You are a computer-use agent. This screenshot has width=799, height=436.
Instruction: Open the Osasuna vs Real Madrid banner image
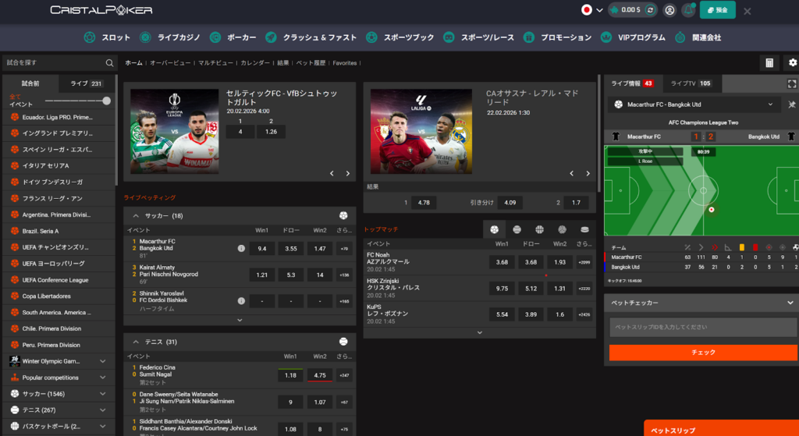tap(421, 131)
